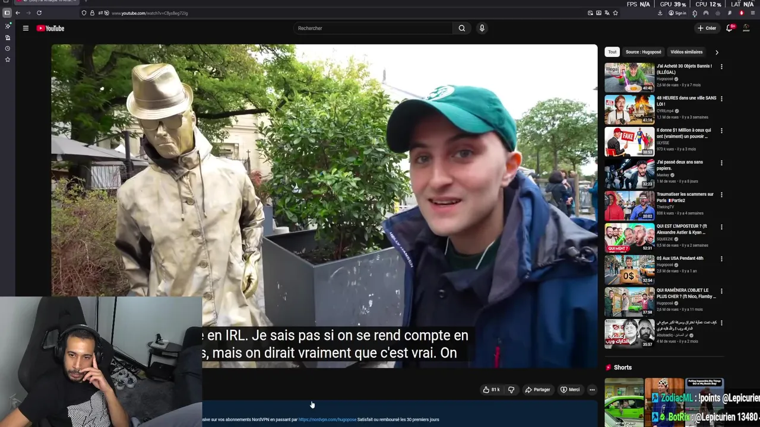Open the AI sparkle sidebar icon
The width and height of the screenshot is (760, 427).
[x=8, y=26]
